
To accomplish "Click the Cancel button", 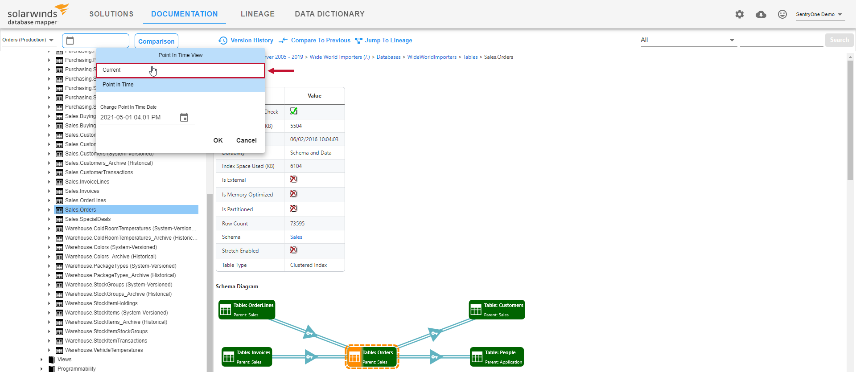I will [247, 140].
